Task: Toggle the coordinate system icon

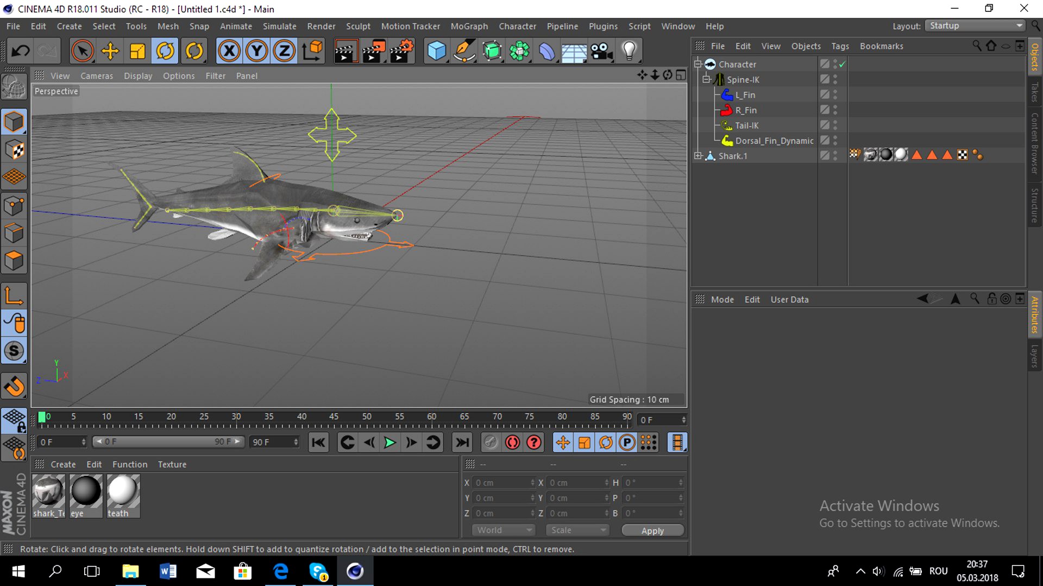Action: coord(312,51)
